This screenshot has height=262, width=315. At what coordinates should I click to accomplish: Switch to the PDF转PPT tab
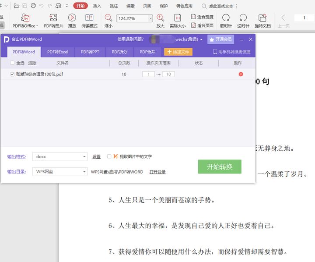click(x=90, y=52)
